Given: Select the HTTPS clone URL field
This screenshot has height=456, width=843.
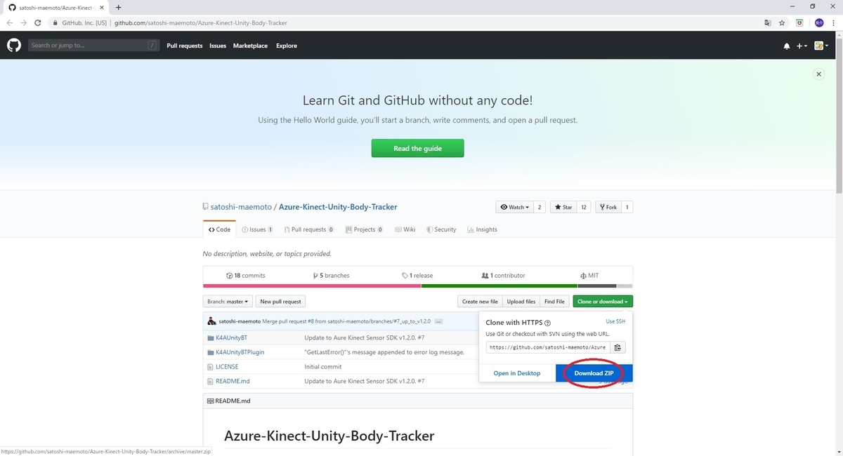Looking at the screenshot, I should pos(547,347).
